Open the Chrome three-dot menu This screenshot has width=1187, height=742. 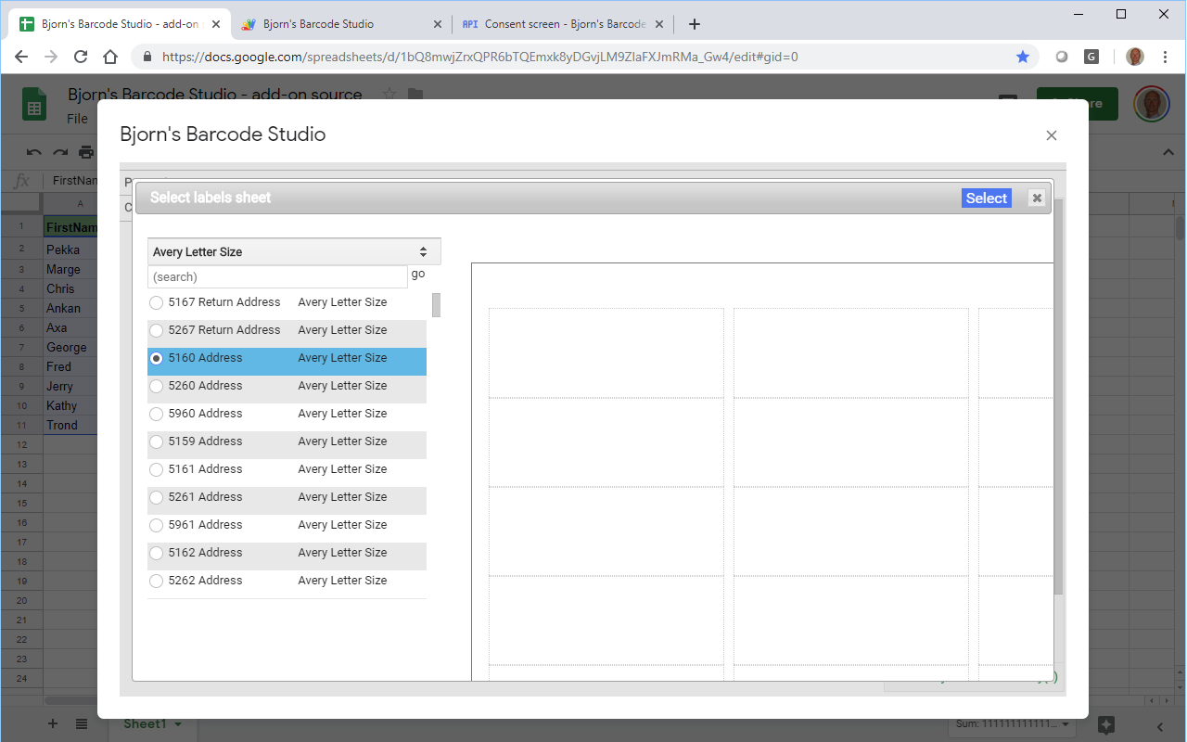coord(1165,57)
